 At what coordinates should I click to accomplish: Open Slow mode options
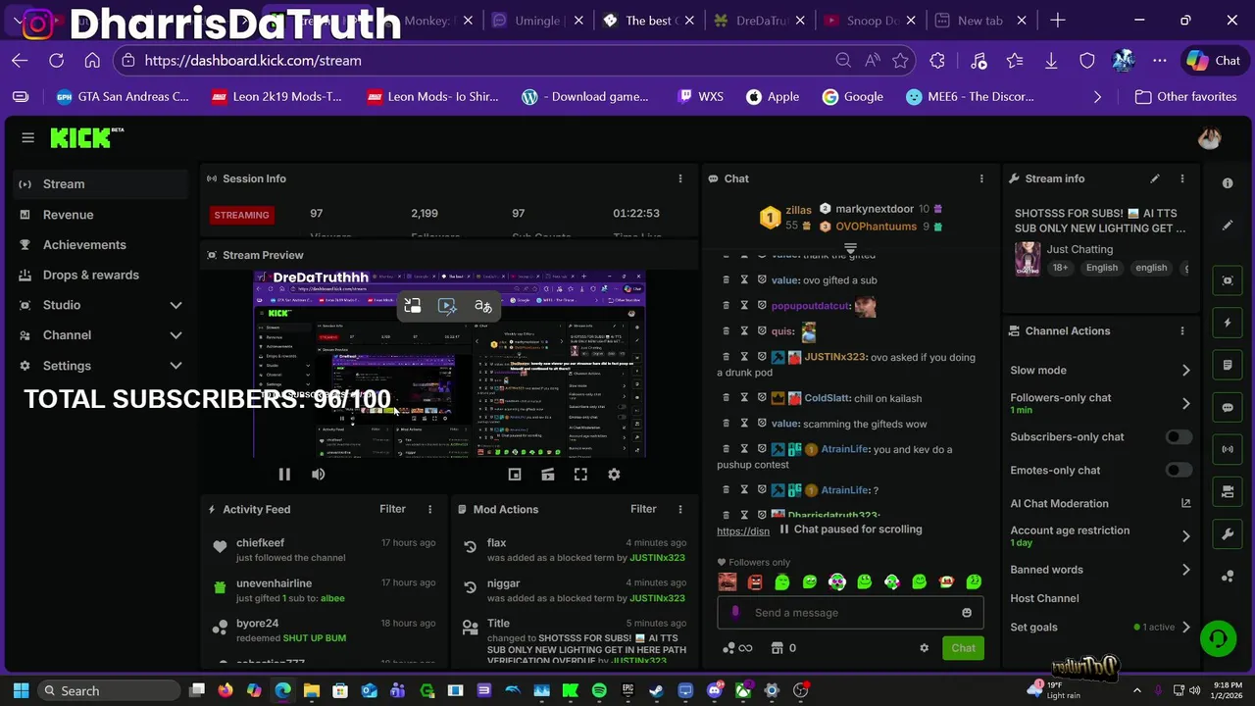pos(1101,371)
